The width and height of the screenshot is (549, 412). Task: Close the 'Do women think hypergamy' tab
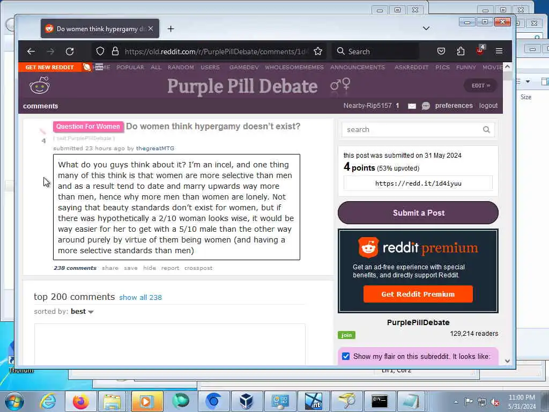pos(151,29)
